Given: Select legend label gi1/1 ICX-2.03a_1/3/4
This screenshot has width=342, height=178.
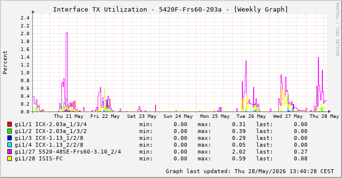Looking at the screenshot, I should click(x=51, y=124).
